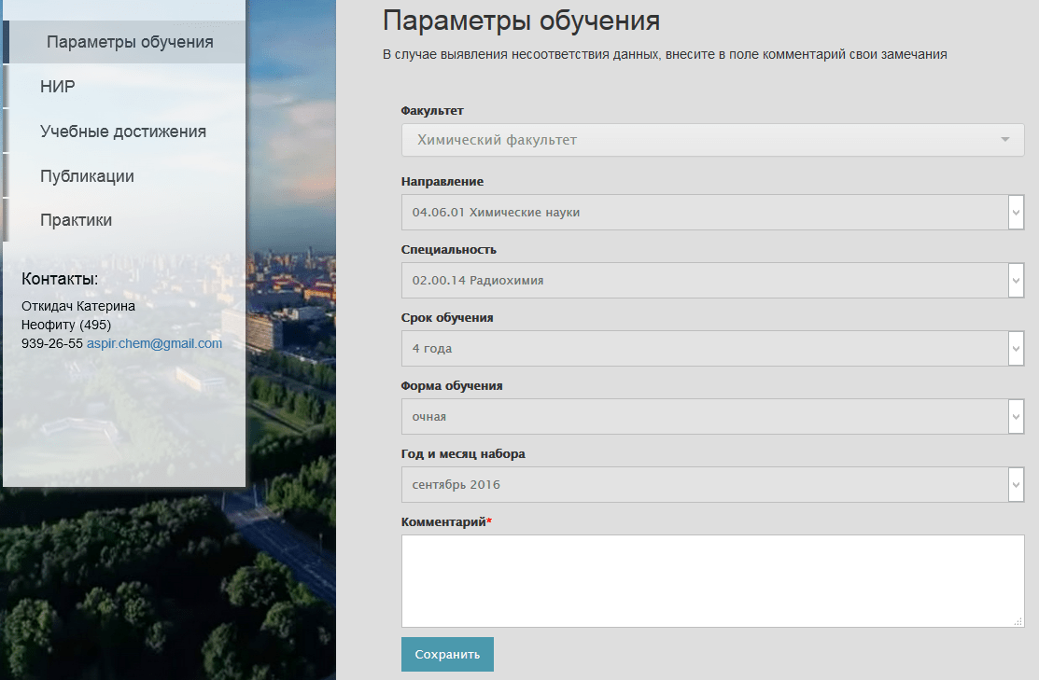Click the Комментарий field label

click(446, 521)
